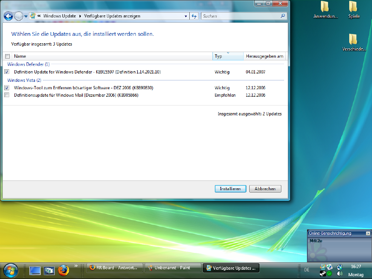This screenshot has width=372, height=279.
Task: Check Definitionsupdate für Windows Mail
Action: point(7,95)
